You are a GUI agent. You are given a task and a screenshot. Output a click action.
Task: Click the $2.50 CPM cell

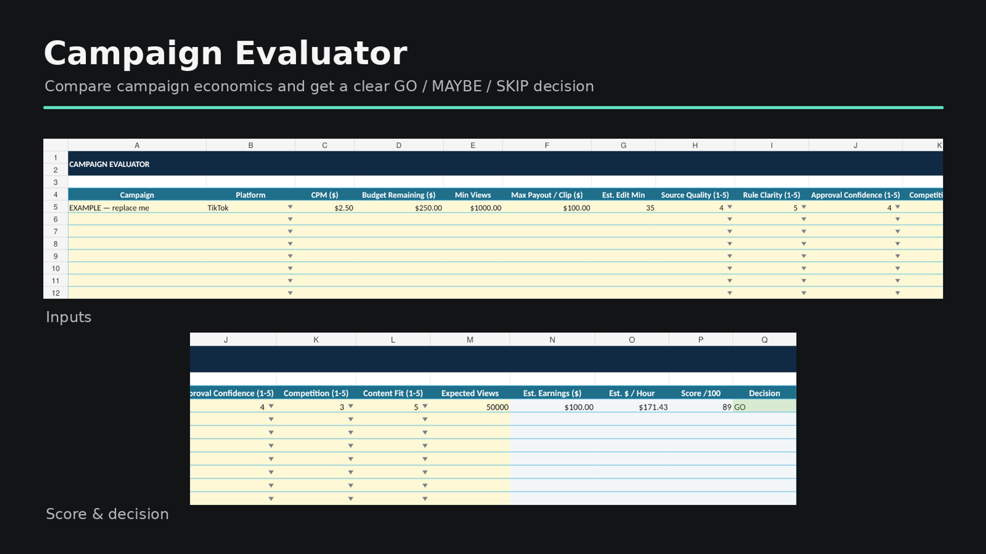pos(325,207)
